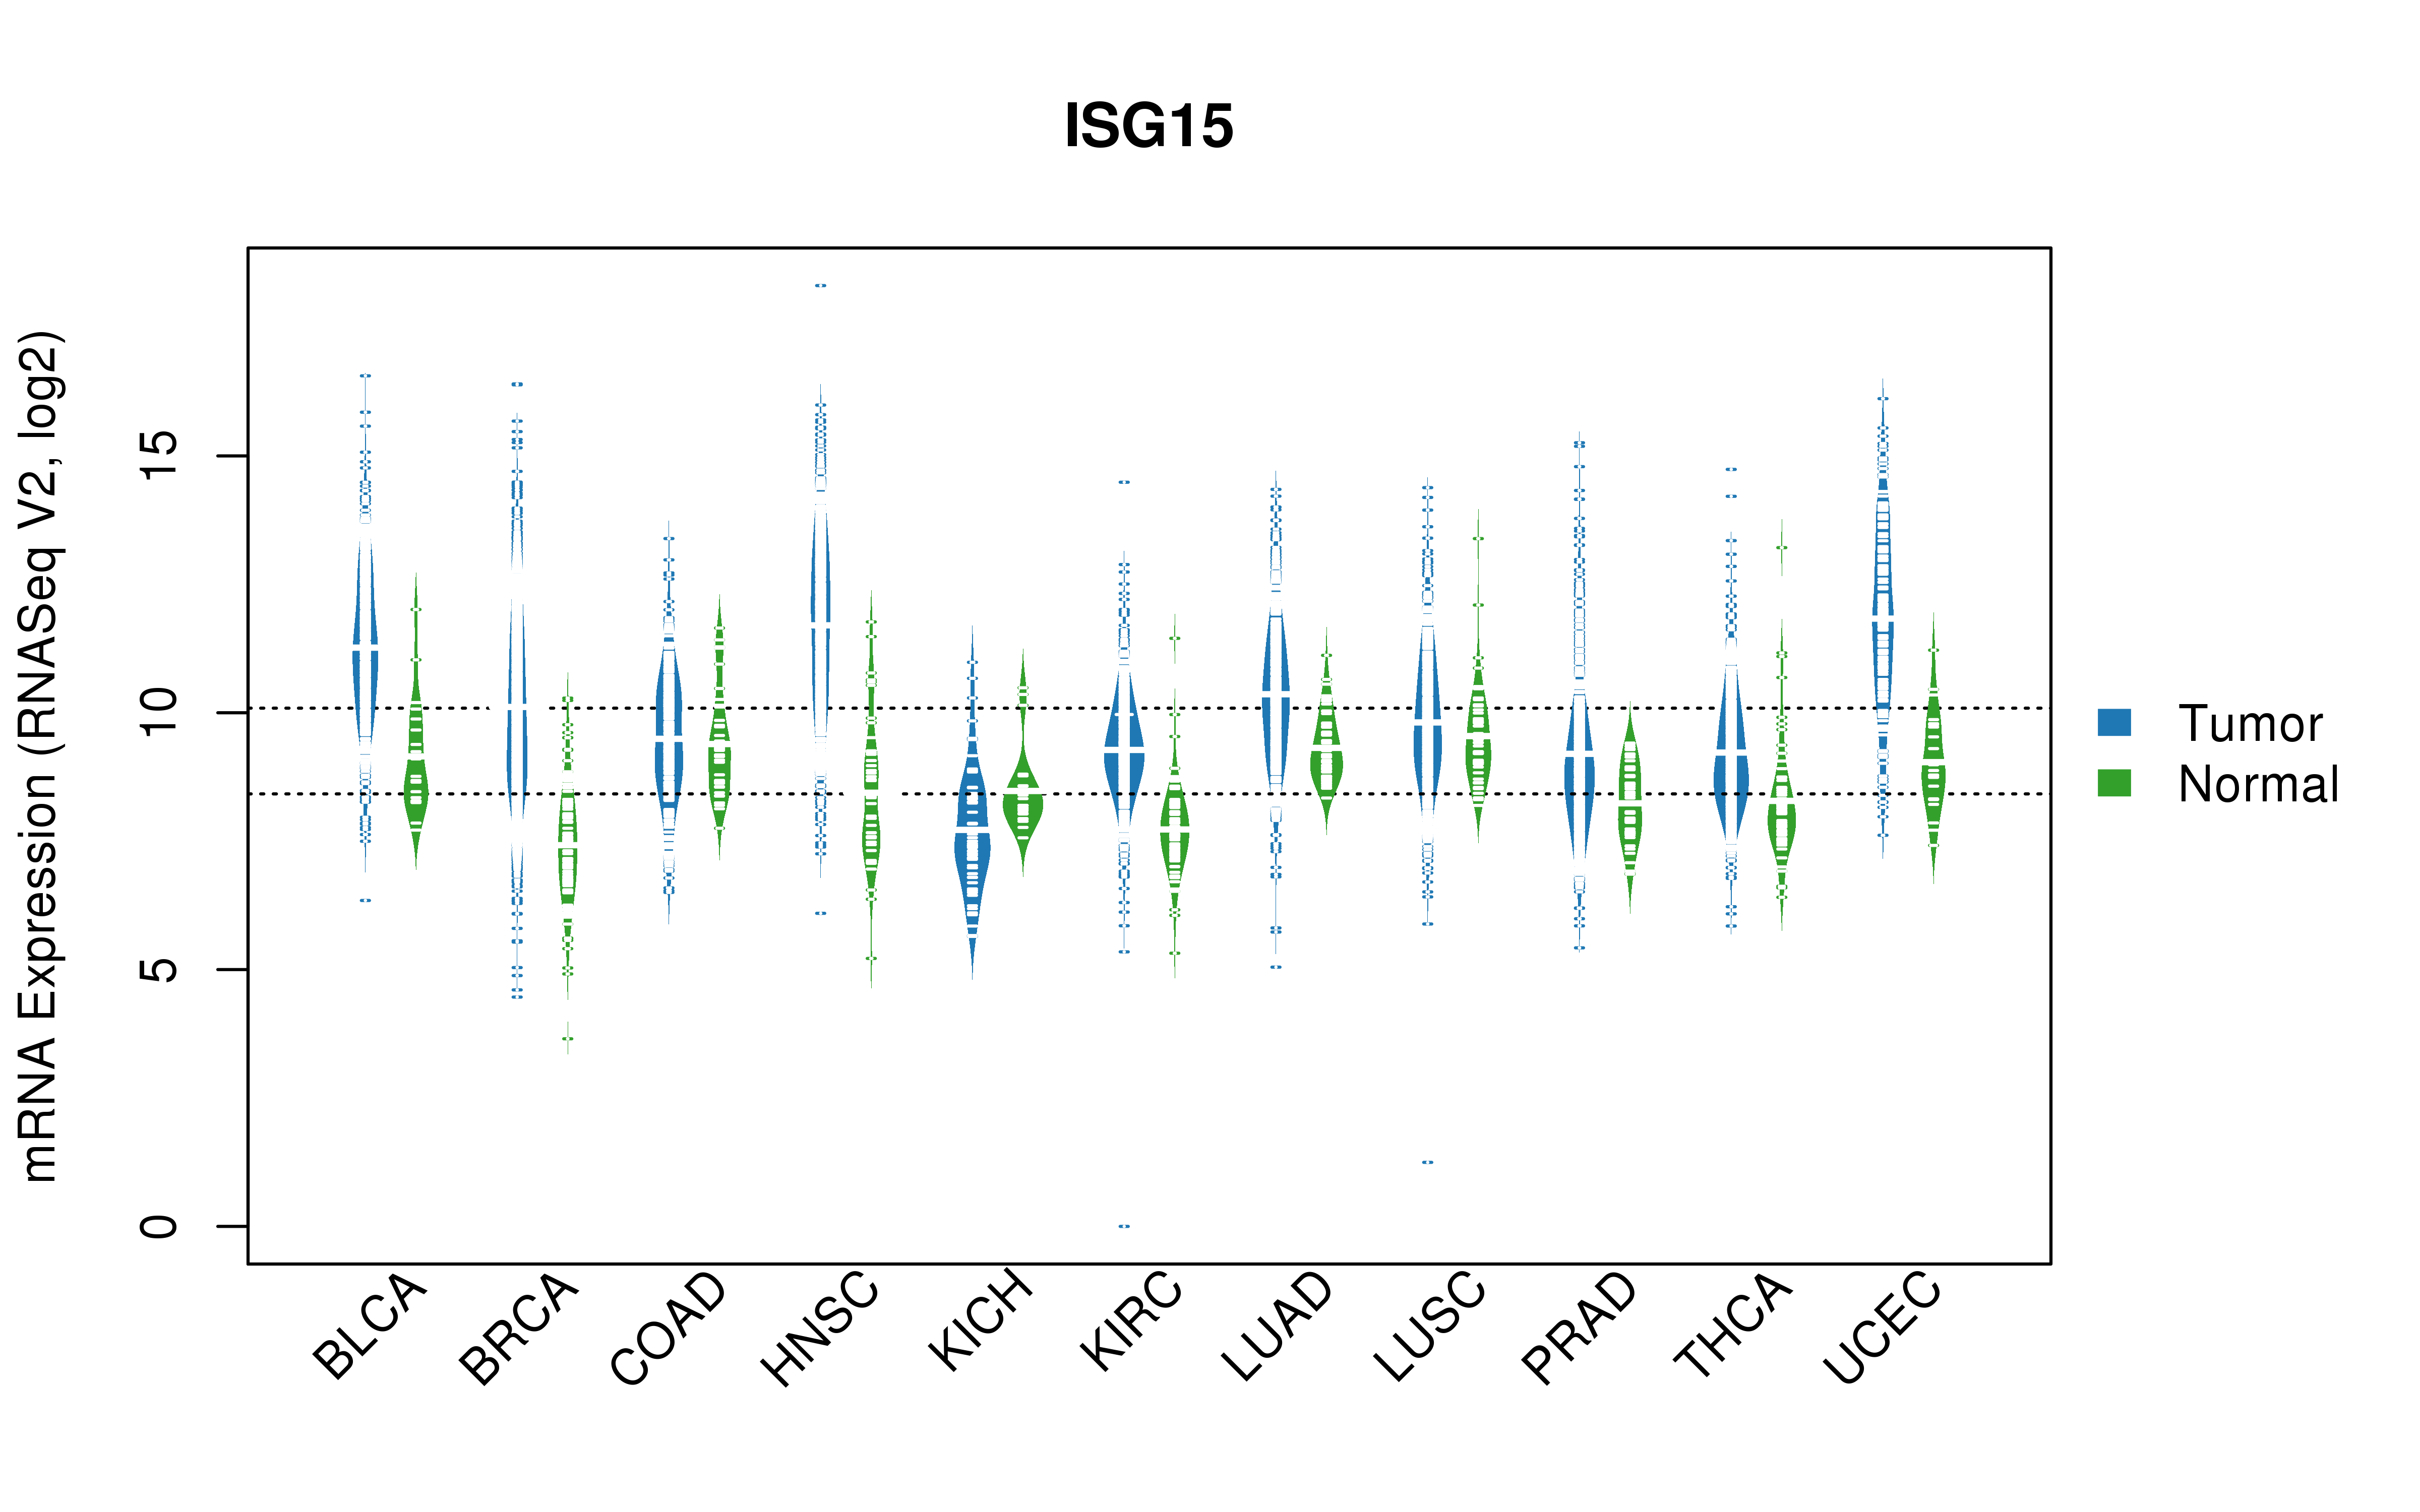This screenshot has height=1512, width=2420.
Task: Click the KIRC outlier point at zero
Action: (1124, 1226)
